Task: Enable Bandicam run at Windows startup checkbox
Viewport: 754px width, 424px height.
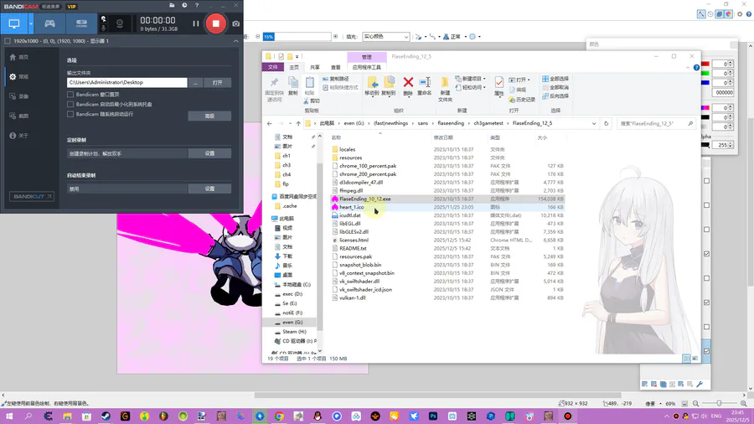Action: click(x=70, y=114)
